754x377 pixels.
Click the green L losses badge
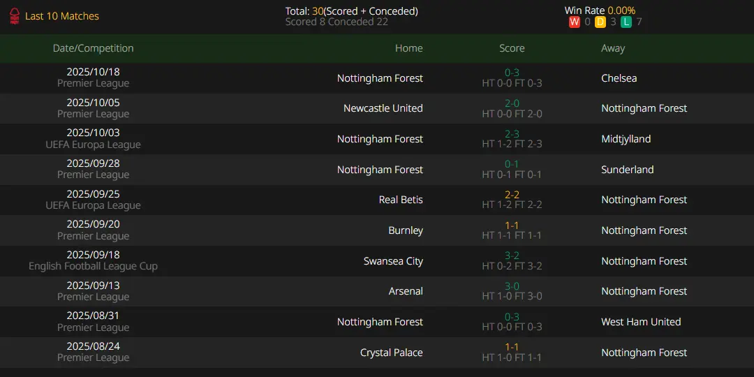click(x=626, y=22)
